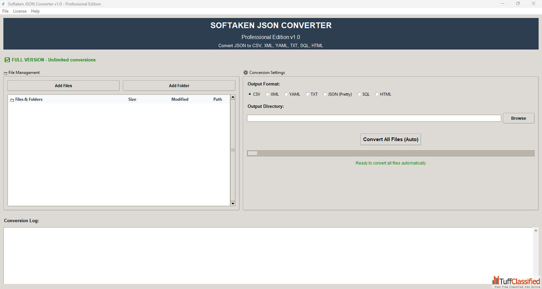The height and width of the screenshot is (289, 542).
Task: Click the green full version checkmark icon
Action: [7, 60]
